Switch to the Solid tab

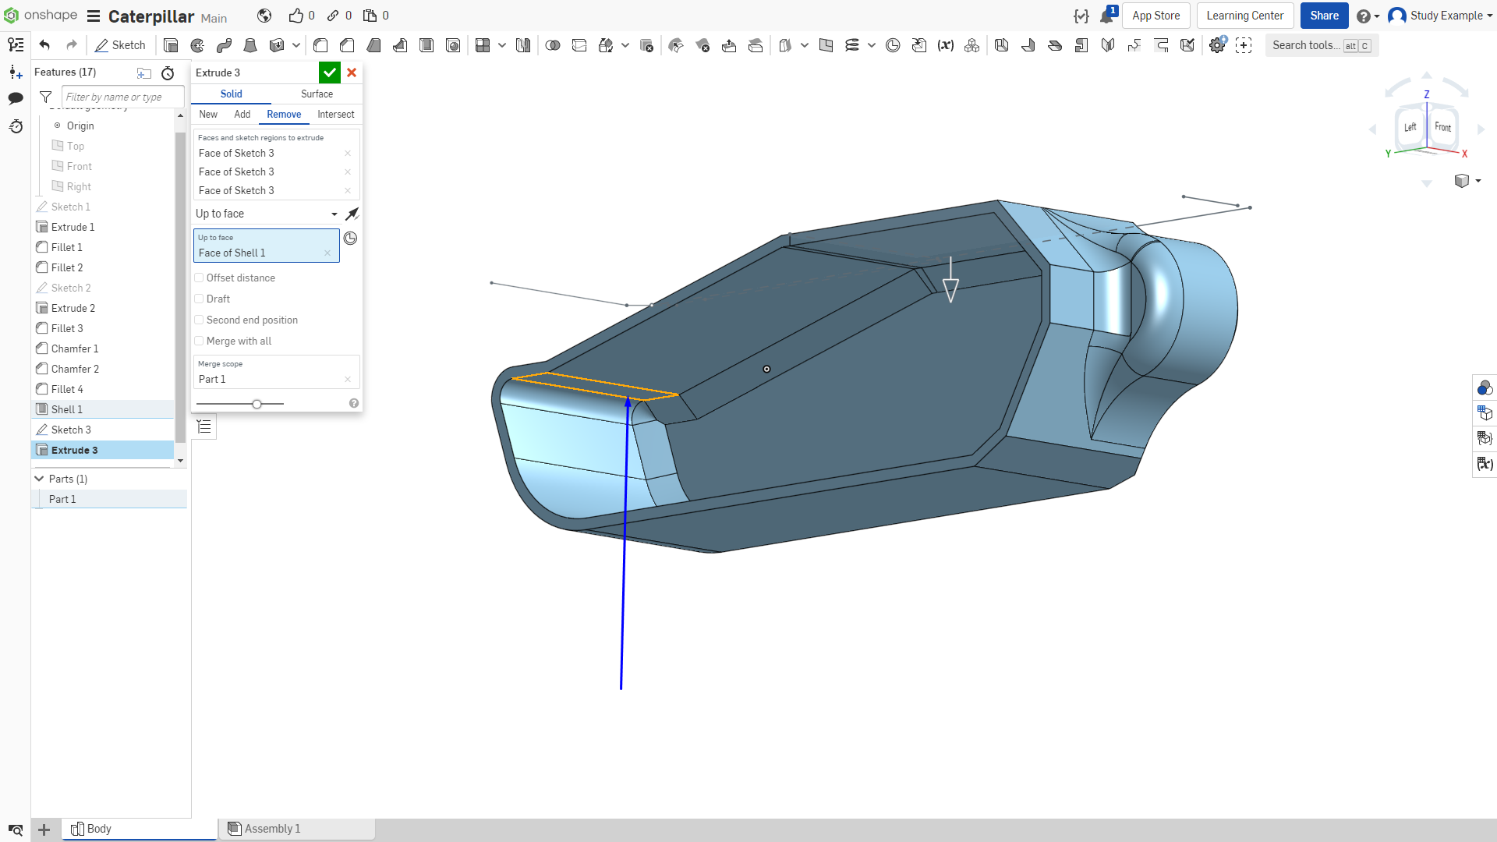pyautogui.click(x=231, y=94)
